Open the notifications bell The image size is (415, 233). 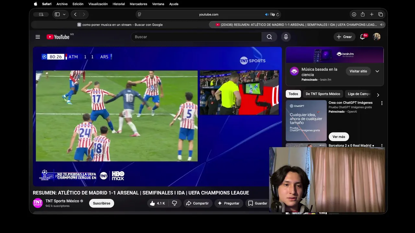point(362,37)
